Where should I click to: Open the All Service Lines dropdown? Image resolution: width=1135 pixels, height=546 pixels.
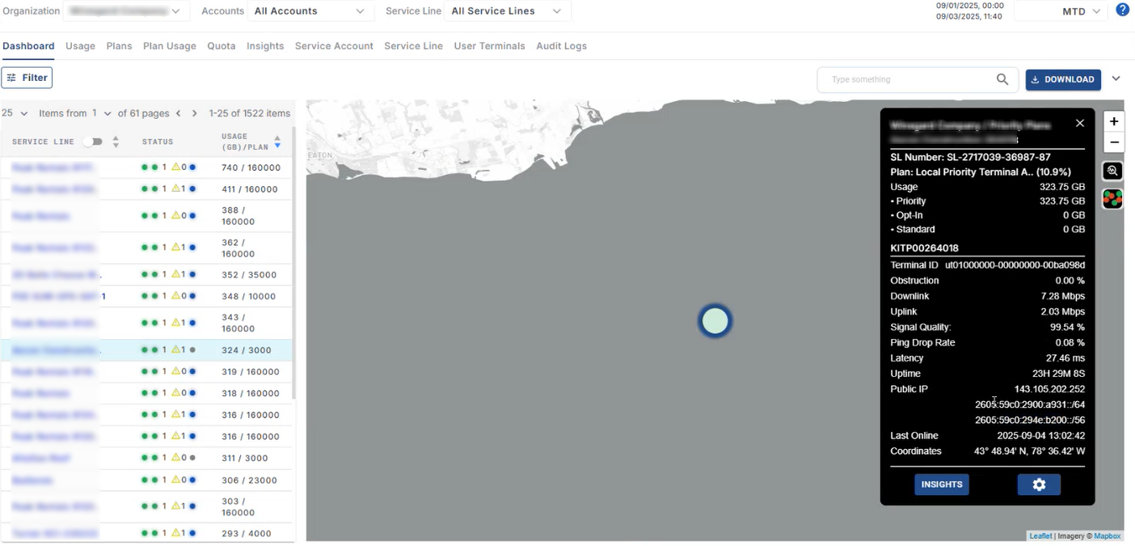(x=505, y=11)
